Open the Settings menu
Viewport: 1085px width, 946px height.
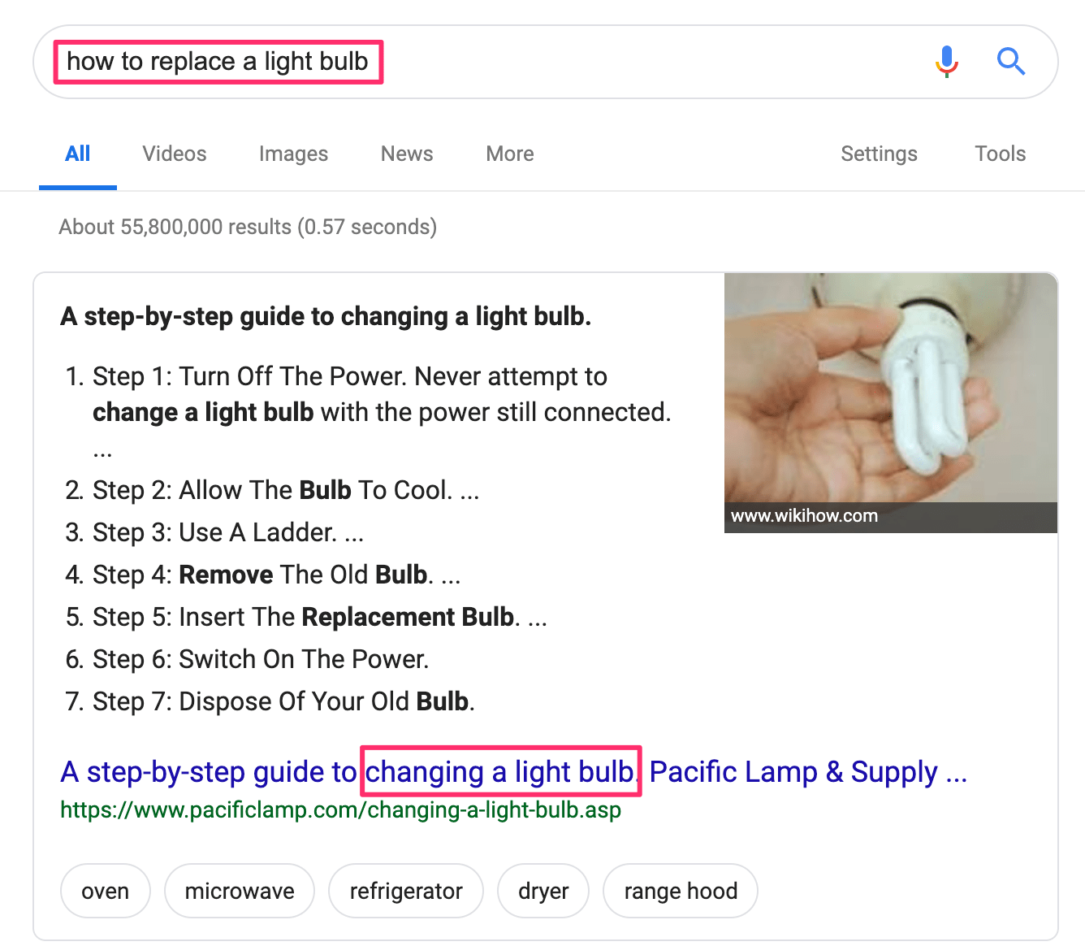coord(879,154)
